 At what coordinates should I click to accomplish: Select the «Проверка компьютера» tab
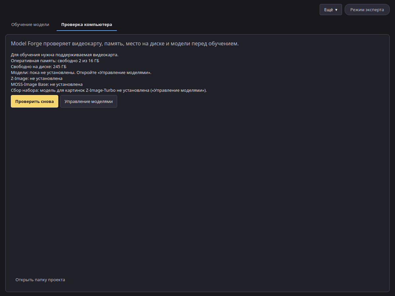pyautogui.click(x=87, y=25)
